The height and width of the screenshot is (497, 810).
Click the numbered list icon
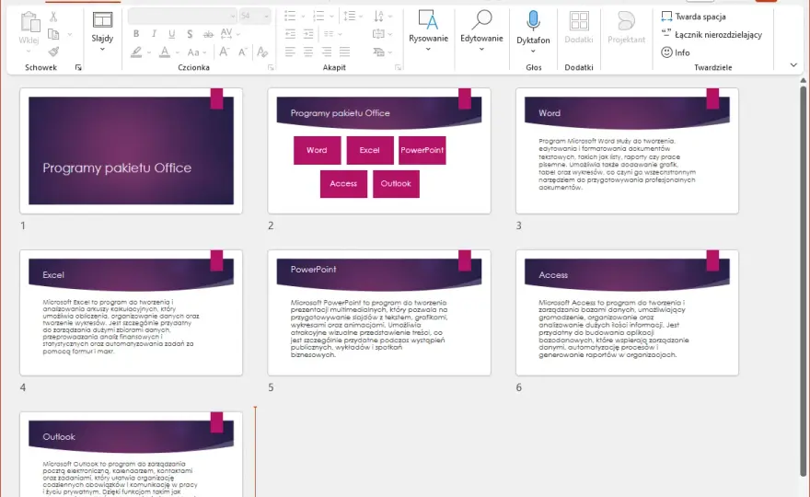(318, 17)
